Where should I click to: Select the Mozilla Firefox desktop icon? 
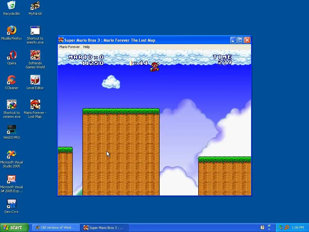tap(11, 33)
